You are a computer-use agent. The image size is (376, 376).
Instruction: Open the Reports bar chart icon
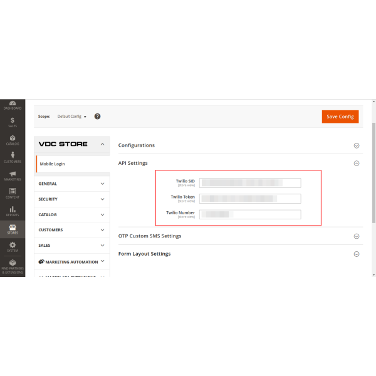click(x=13, y=210)
